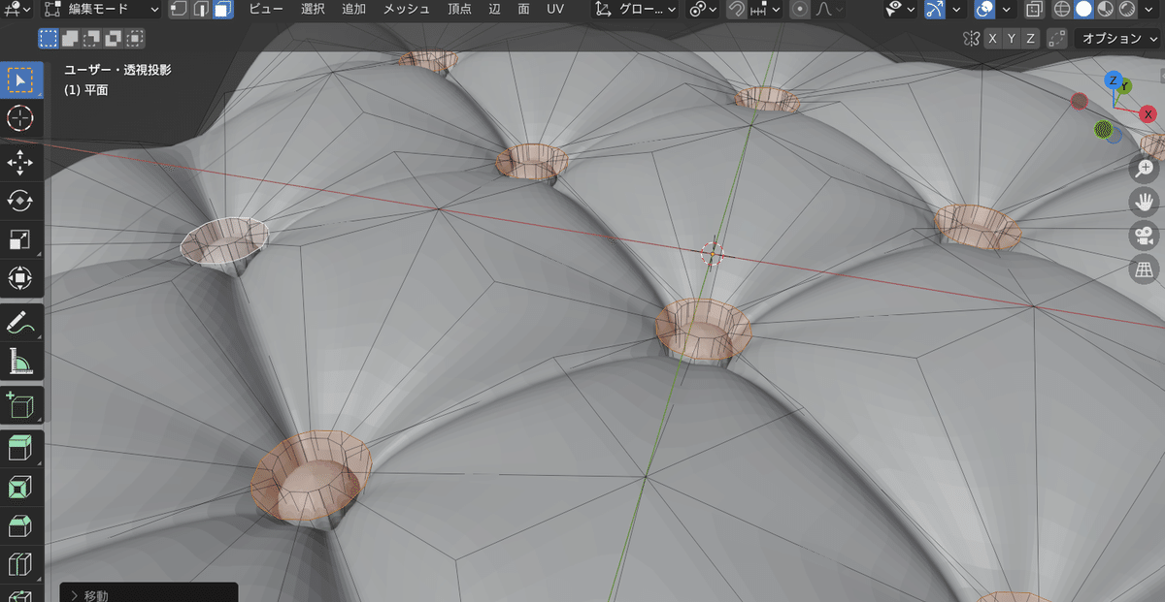This screenshot has height=602, width=1165.
Task: Toggle camera view with camera icon
Action: (1146, 236)
